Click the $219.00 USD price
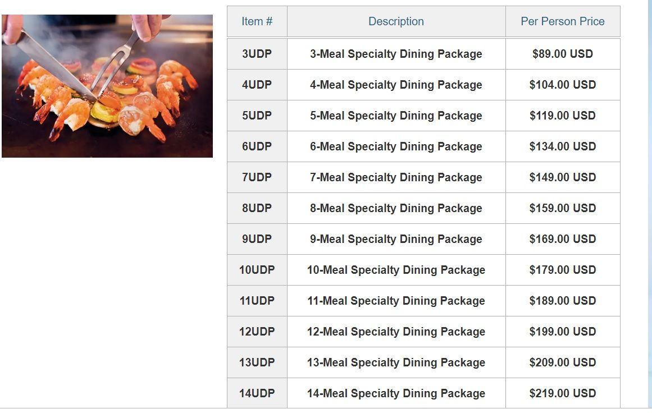Viewport: 652px width, 418px height. tap(563, 393)
